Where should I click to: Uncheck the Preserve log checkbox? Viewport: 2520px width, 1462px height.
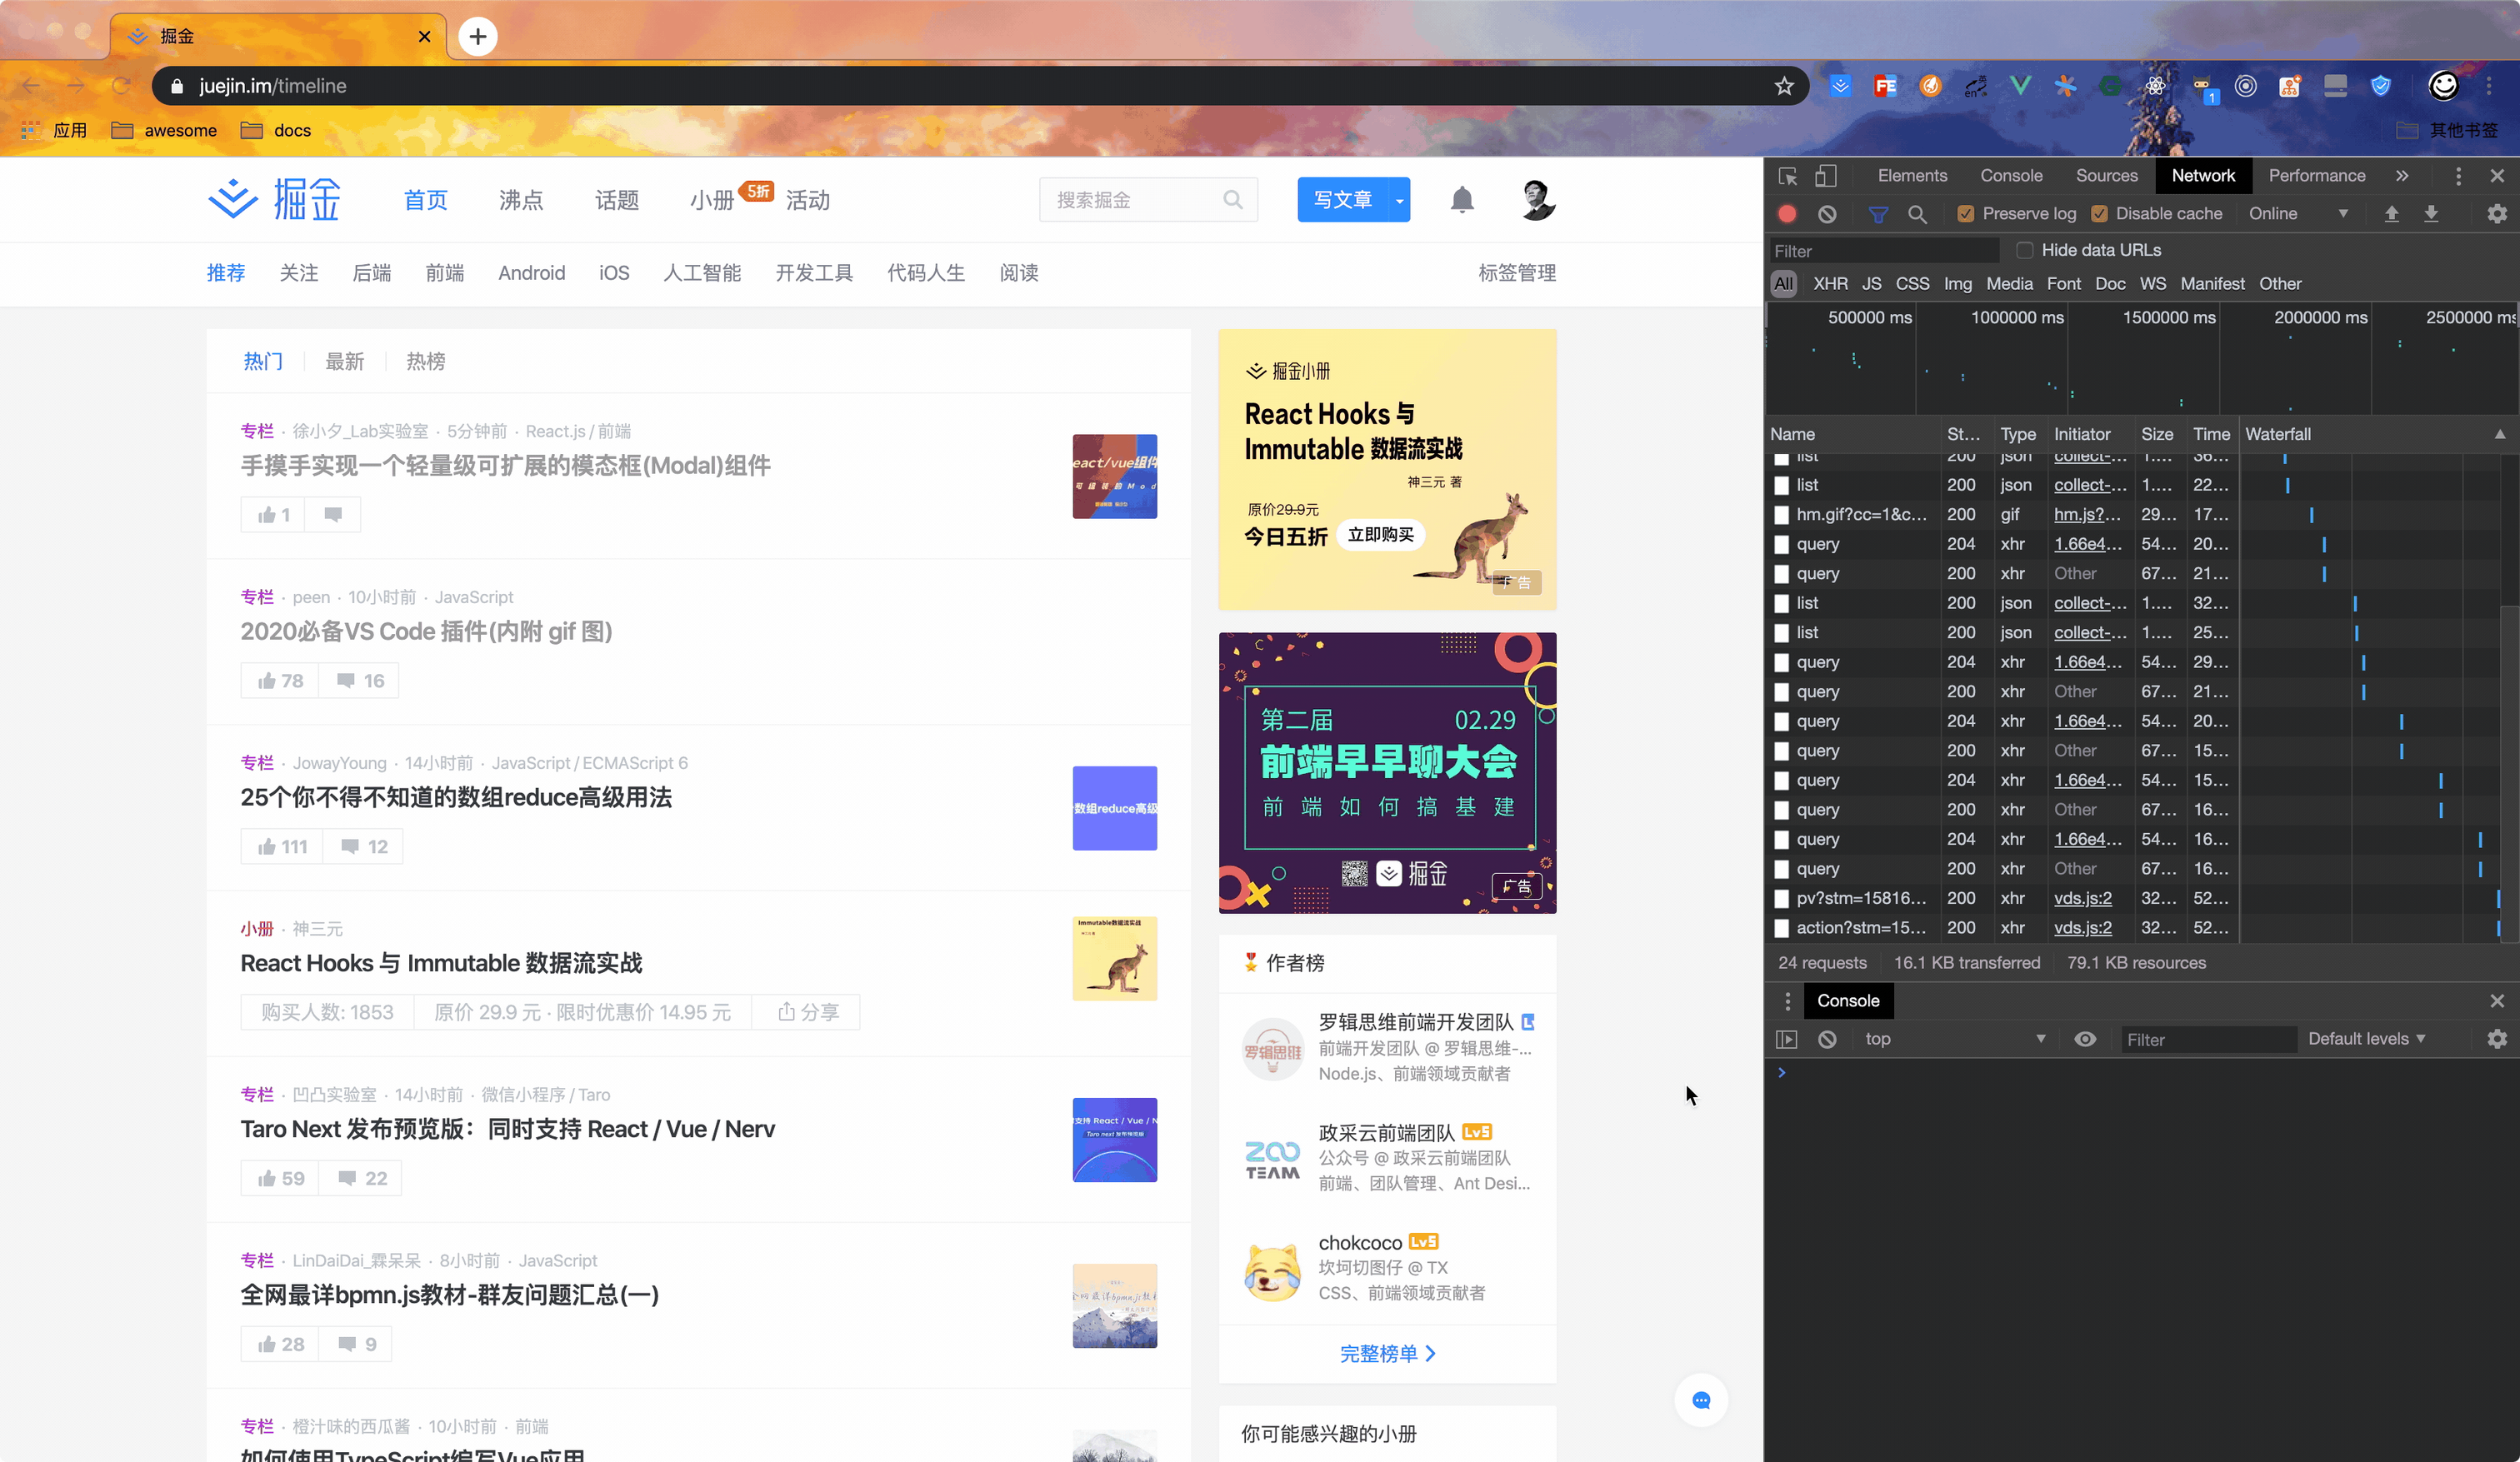point(1966,214)
